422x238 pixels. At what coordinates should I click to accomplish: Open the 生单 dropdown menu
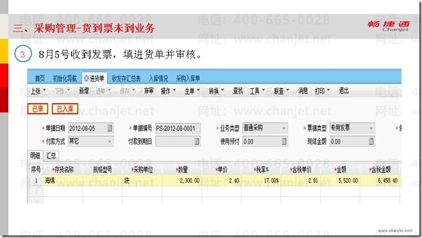192,92
